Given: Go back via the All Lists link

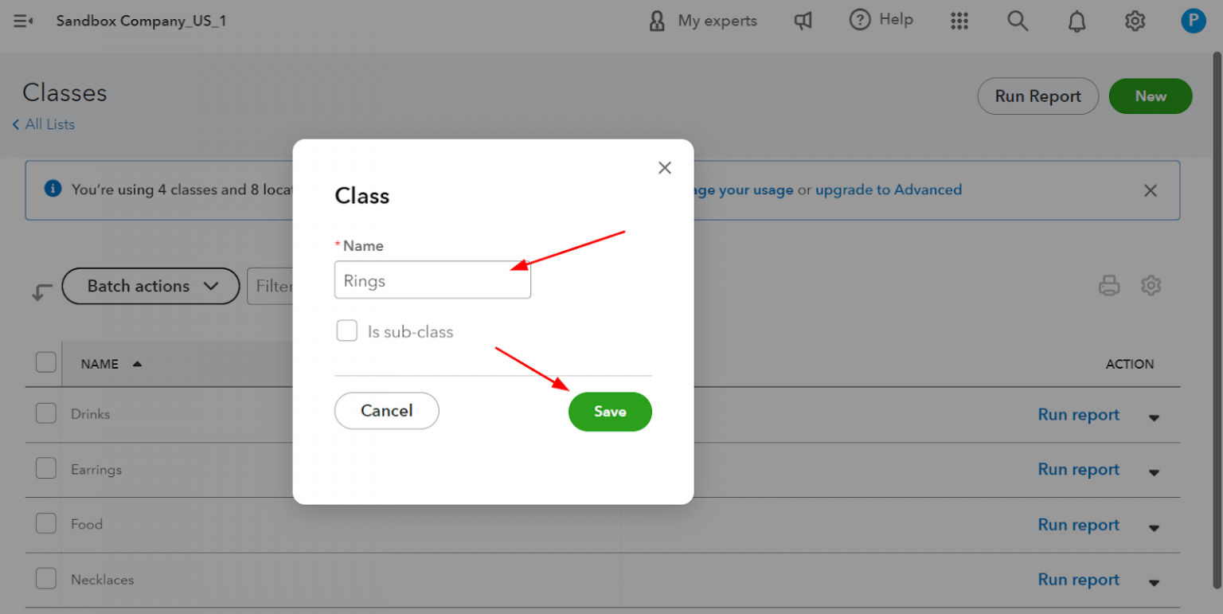Looking at the screenshot, I should coord(43,124).
